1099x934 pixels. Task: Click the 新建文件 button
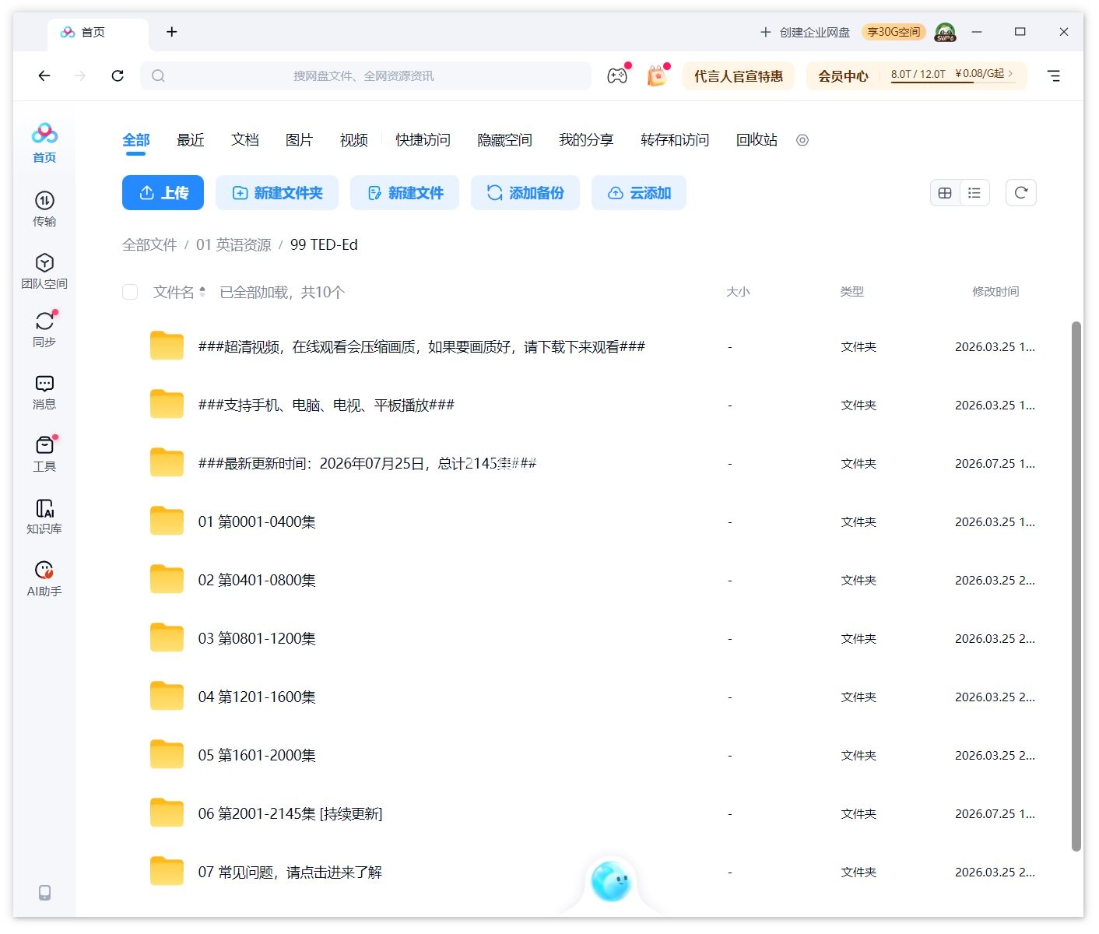point(405,193)
